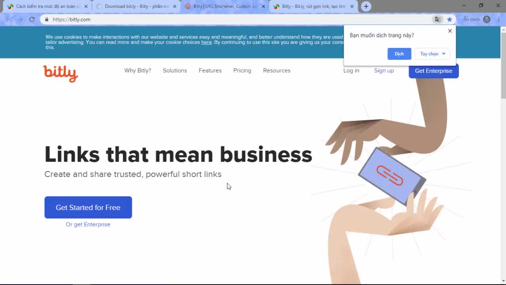Viewport: 506px width, 285px height.
Task: Click the bookmark star icon
Action: [449, 19]
